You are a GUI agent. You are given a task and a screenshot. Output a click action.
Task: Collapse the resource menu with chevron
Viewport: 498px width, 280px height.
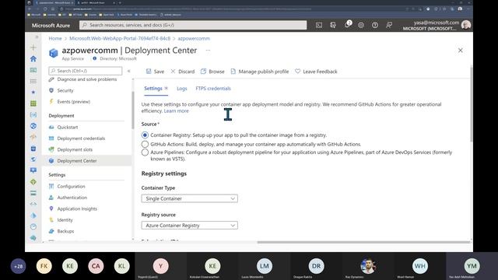click(x=128, y=71)
